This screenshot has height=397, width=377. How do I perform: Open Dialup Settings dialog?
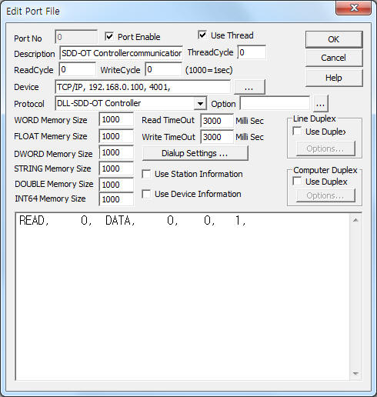coord(195,153)
